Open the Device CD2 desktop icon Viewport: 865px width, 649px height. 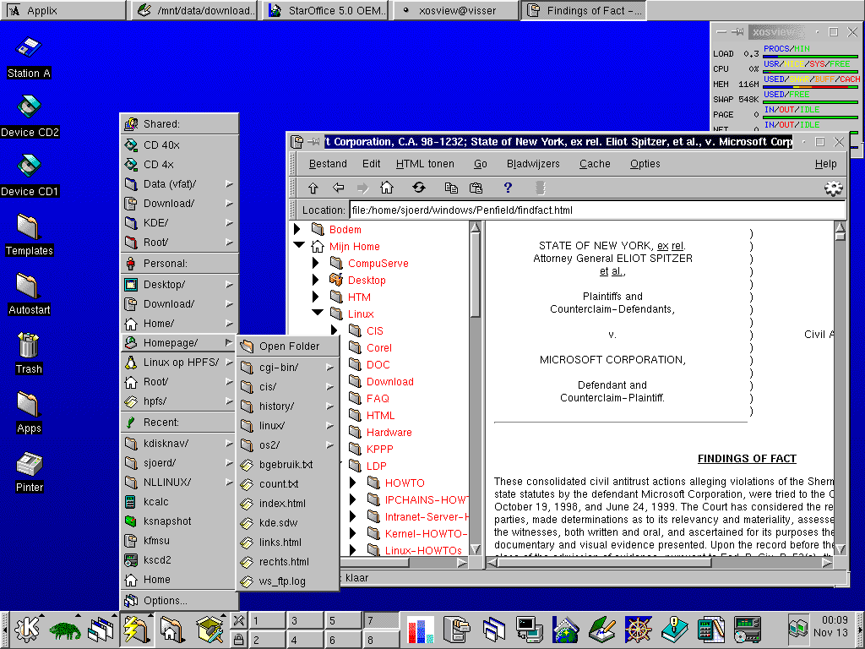[x=29, y=106]
